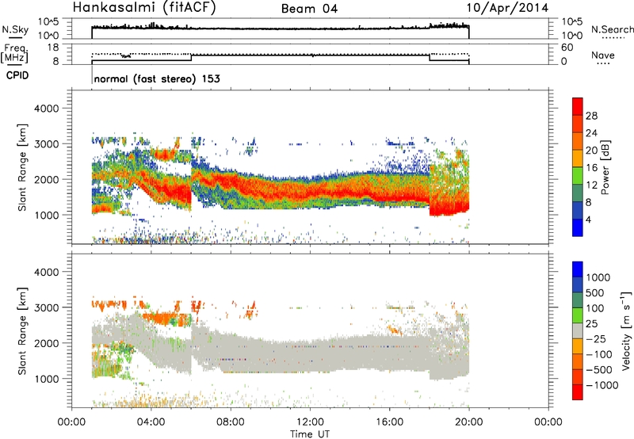This screenshot has width=634, height=439.
Task: Pick the blue bottom segment of Power colorbar
Action: point(578,227)
